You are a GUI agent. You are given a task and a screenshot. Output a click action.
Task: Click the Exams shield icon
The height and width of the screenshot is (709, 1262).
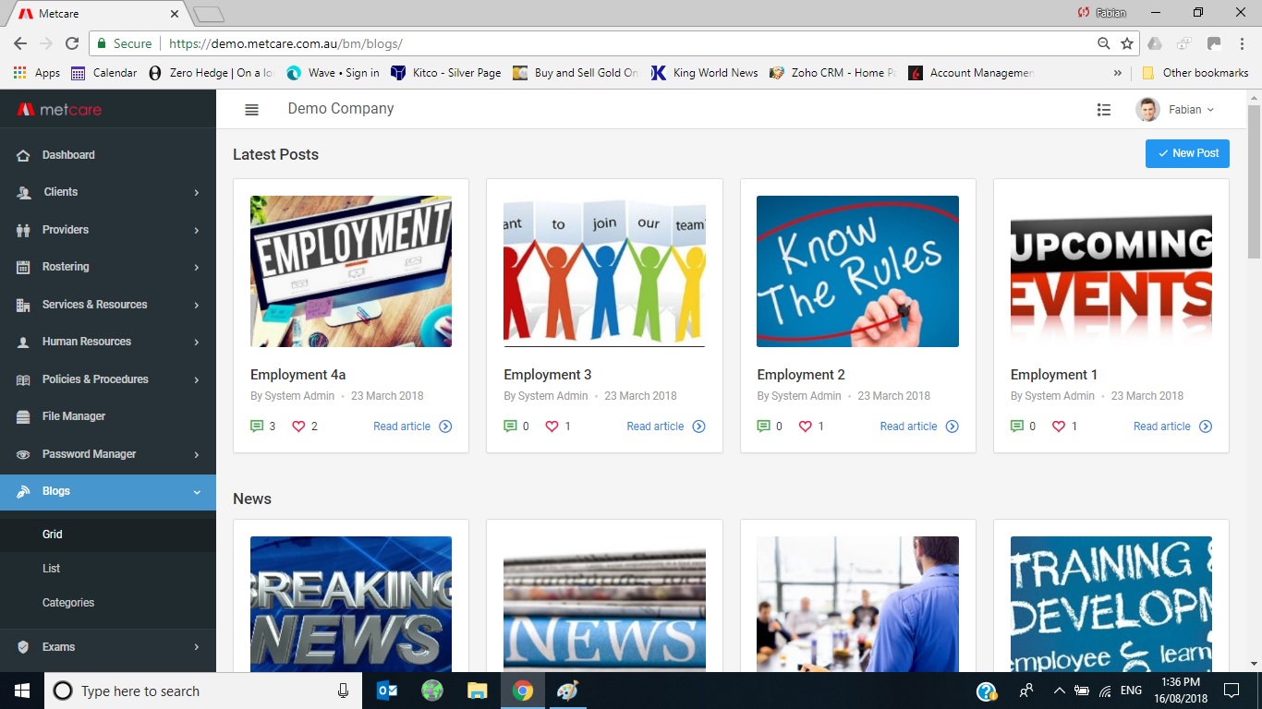(x=23, y=647)
